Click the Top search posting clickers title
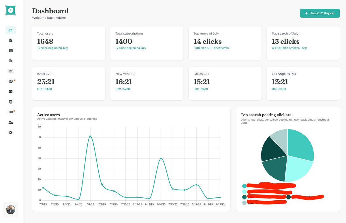This screenshot has height=223, width=346. click(266, 115)
